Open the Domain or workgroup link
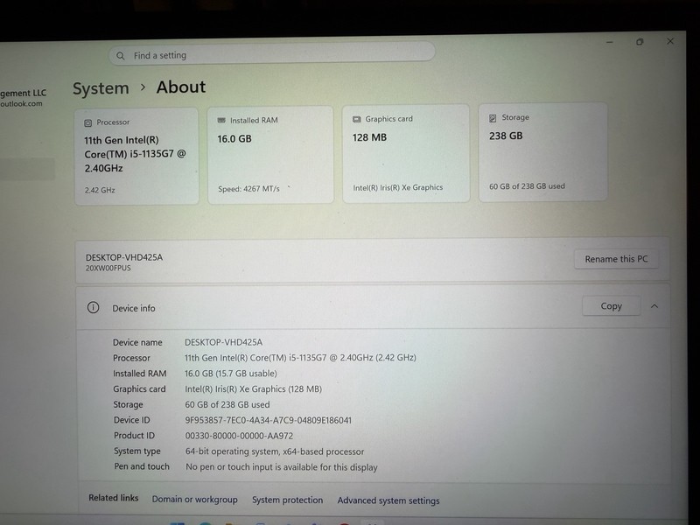 click(x=194, y=499)
